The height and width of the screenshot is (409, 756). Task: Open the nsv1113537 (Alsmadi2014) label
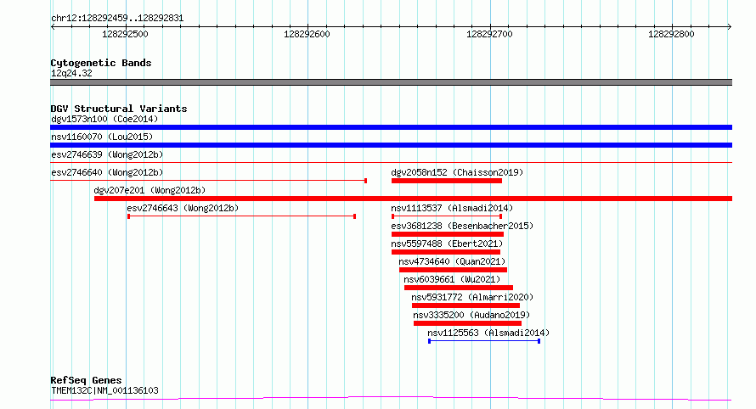[x=452, y=208]
